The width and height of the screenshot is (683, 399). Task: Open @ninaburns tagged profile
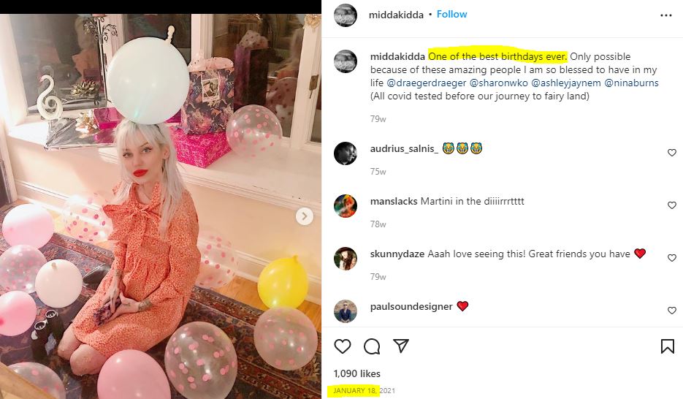point(631,83)
